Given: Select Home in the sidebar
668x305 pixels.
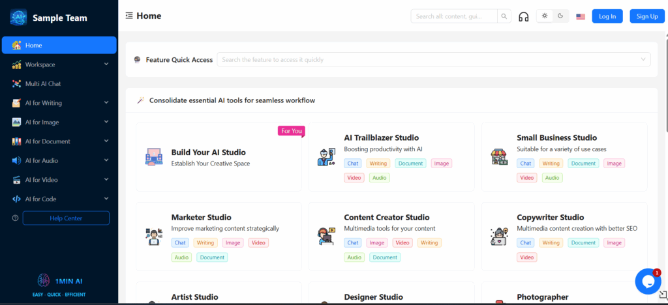Looking at the screenshot, I should (x=59, y=45).
